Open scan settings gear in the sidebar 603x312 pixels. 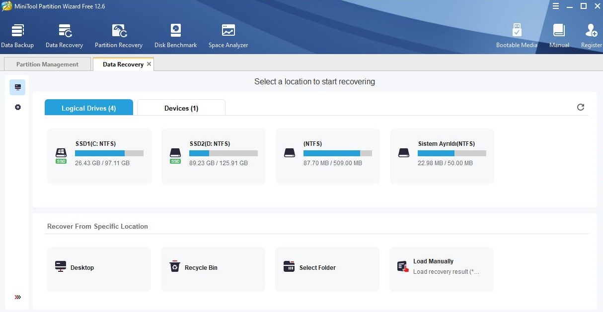click(18, 107)
